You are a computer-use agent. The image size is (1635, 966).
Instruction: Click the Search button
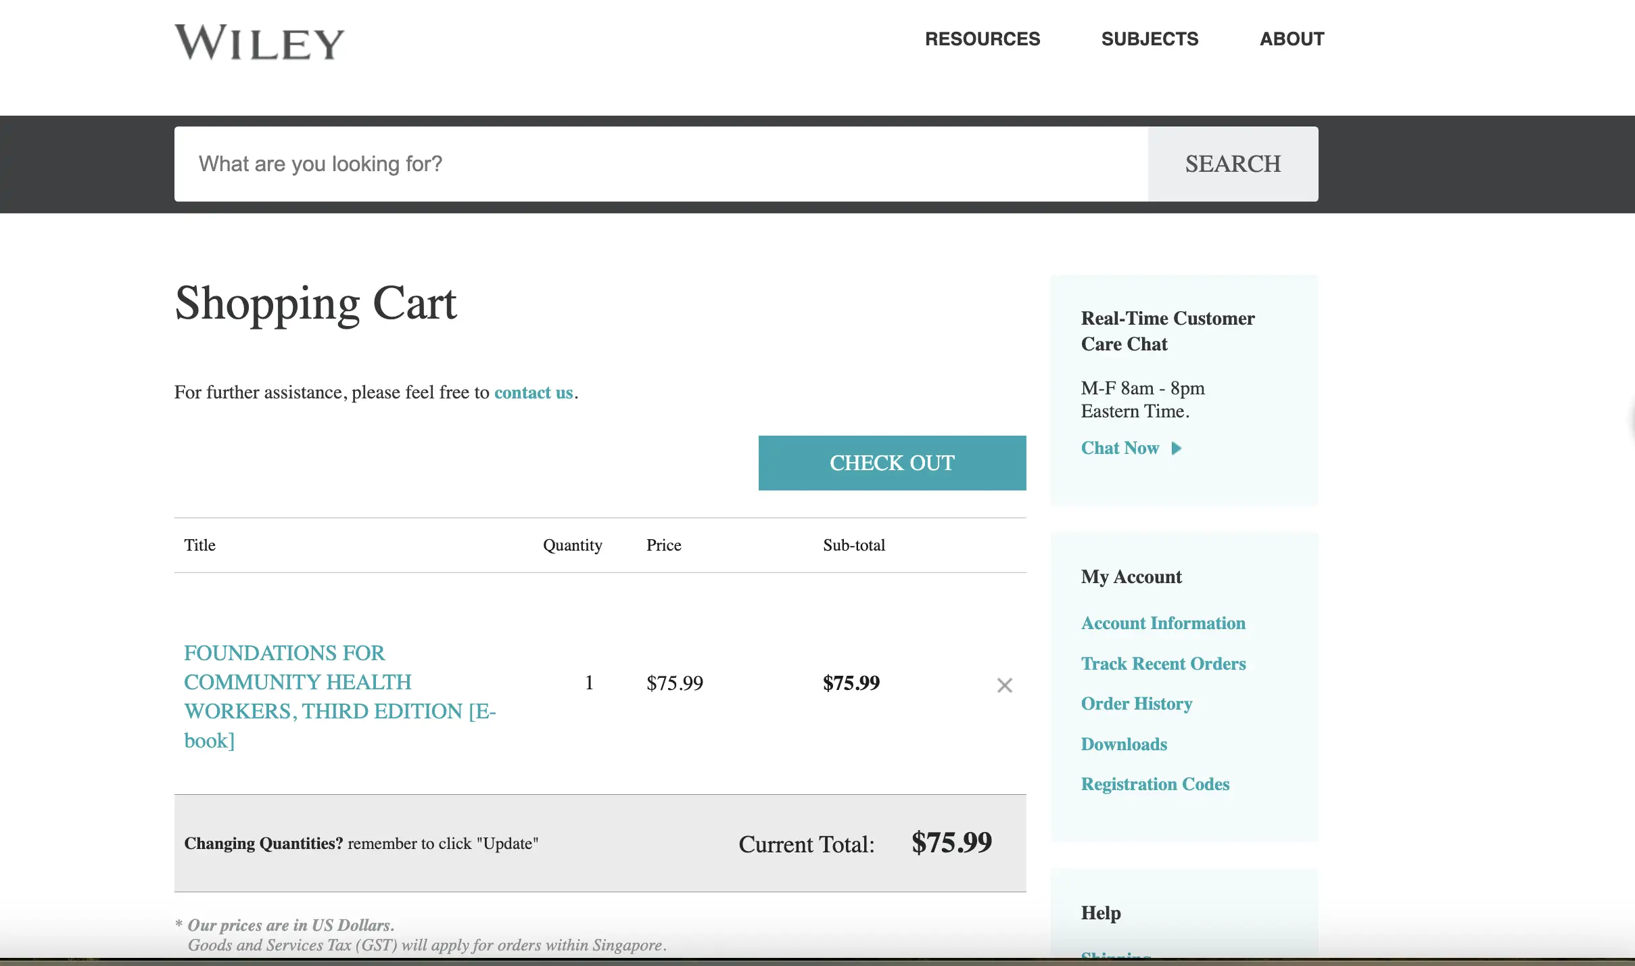[1233, 164]
